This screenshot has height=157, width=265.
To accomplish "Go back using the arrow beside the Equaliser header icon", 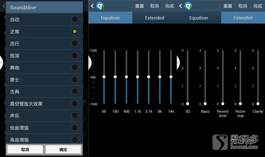I will (92, 6).
